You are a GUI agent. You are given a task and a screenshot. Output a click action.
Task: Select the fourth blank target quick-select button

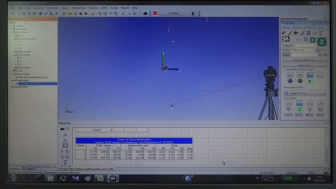[320, 75]
